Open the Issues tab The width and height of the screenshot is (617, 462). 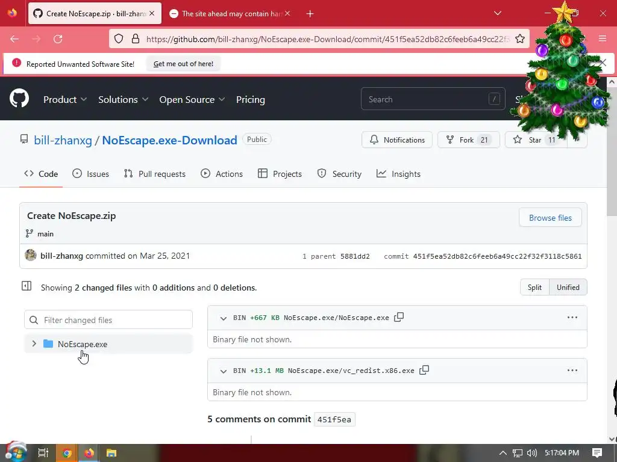[90, 174]
